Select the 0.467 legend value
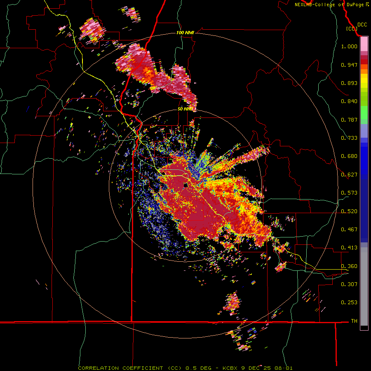 click(349, 230)
